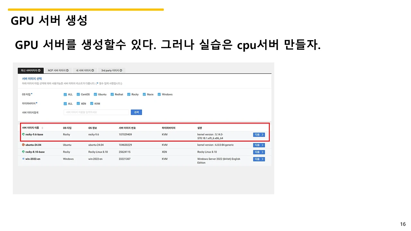Click the Ubuntu logo icon beside ubuntu-24.04
The image size is (411, 231).
point(24,145)
